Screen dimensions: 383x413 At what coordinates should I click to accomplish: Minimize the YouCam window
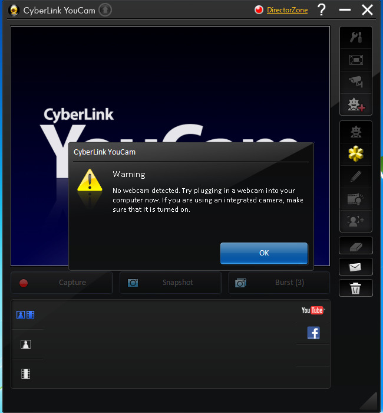[x=345, y=10]
